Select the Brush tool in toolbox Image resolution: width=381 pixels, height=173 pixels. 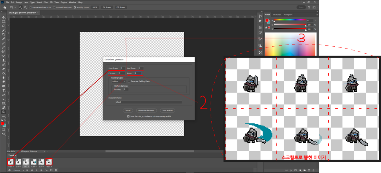tap(3, 43)
